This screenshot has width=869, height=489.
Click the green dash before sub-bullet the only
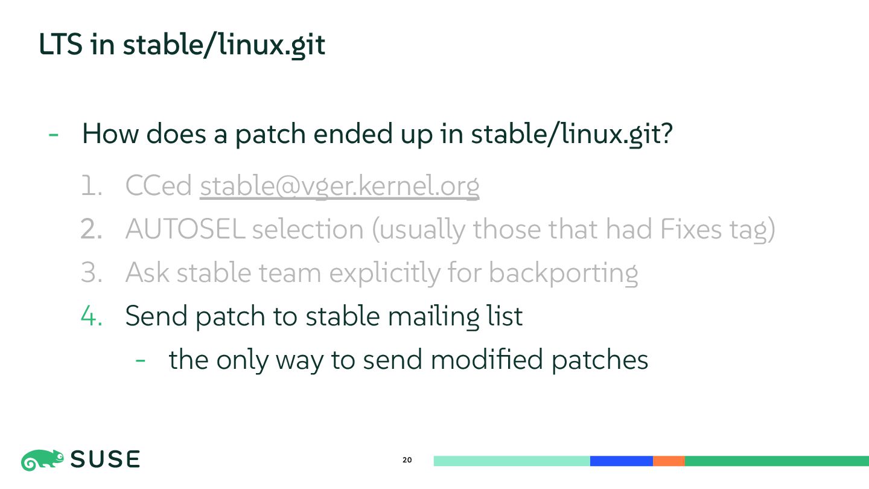[x=141, y=360]
